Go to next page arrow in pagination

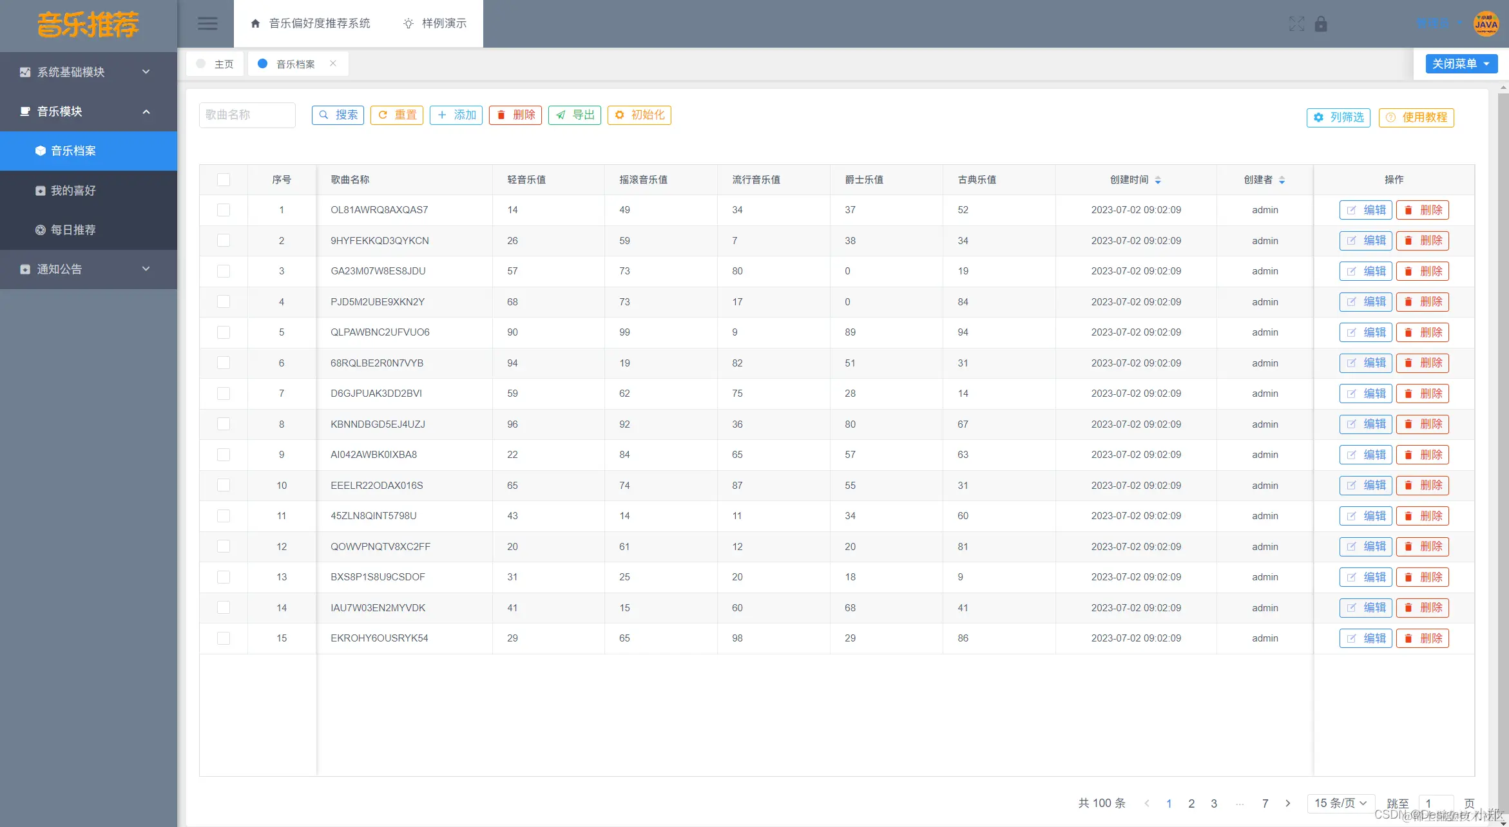pyautogui.click(x=1287, y=803)
